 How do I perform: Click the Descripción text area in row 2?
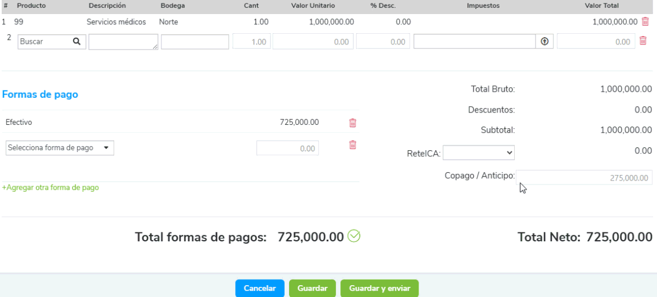(x=123, y=42)
